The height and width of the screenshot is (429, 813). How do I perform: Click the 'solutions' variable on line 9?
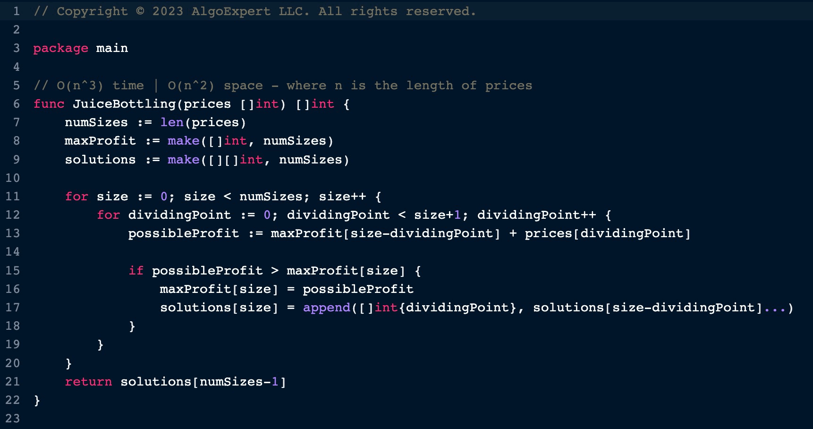click(100, 160)
